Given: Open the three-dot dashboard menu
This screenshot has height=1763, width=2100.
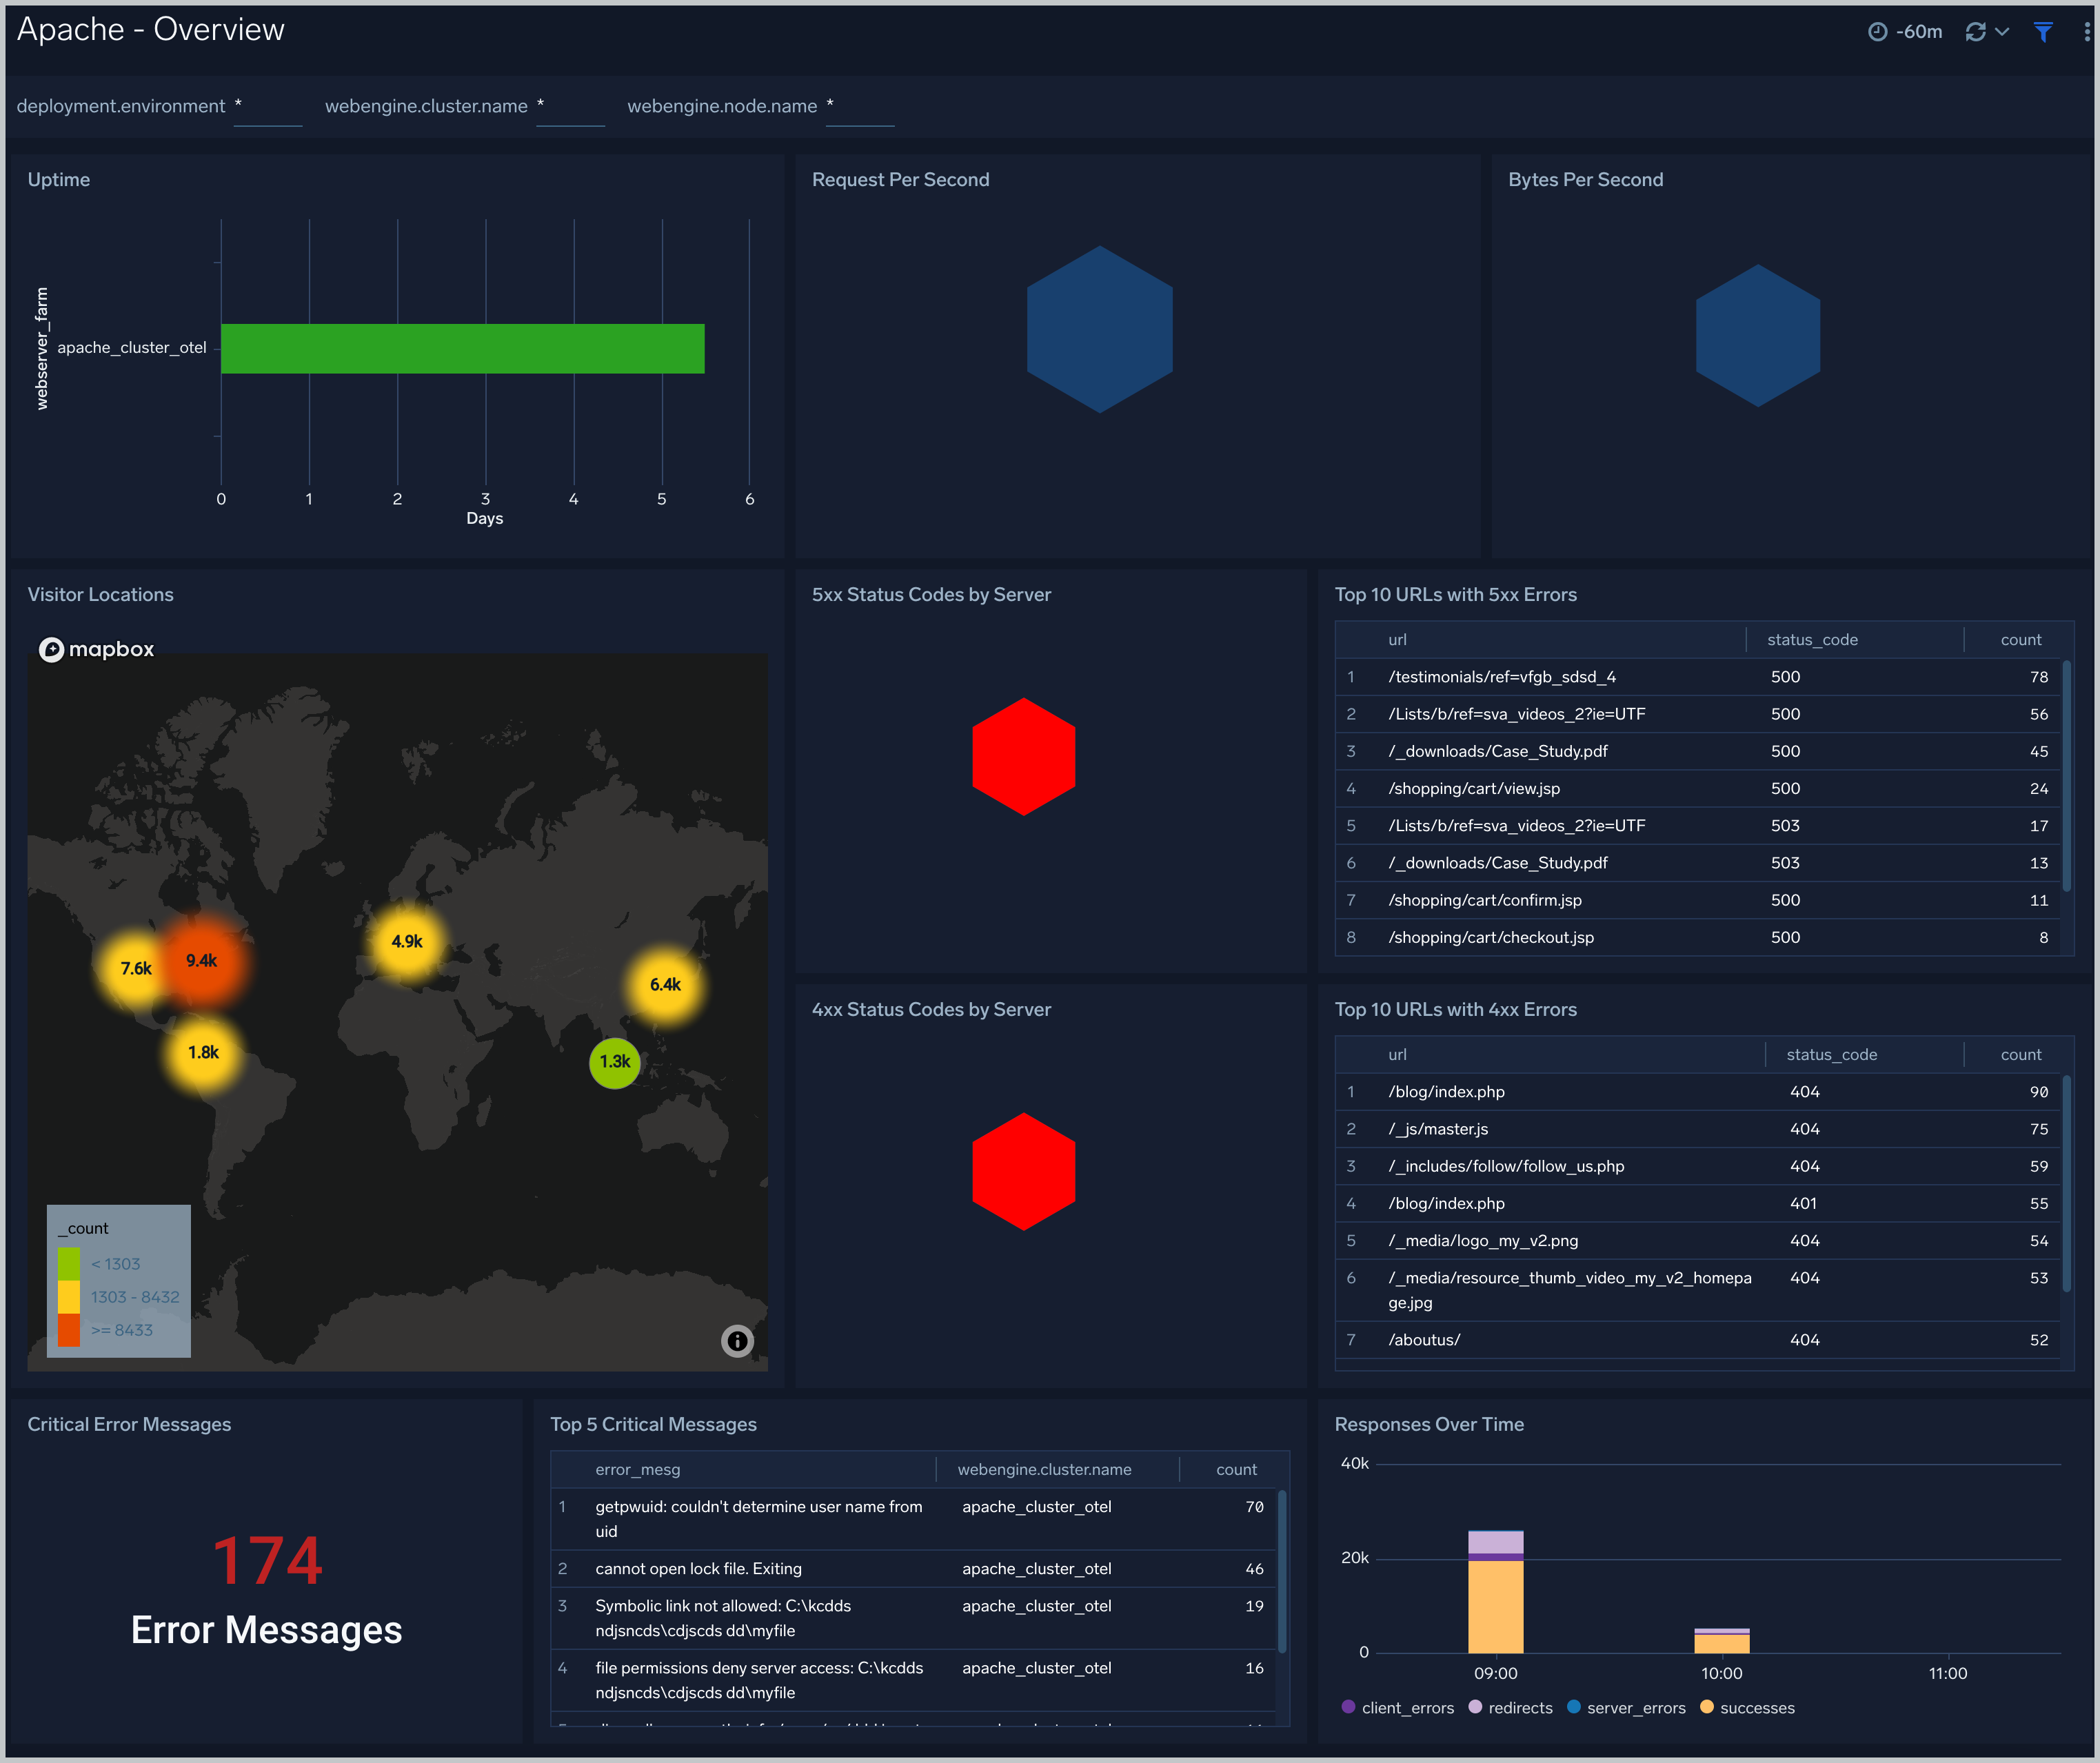Looking at the screenshot, I should pos(2087,32).
